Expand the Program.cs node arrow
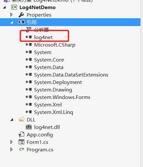 pos(11,149)
